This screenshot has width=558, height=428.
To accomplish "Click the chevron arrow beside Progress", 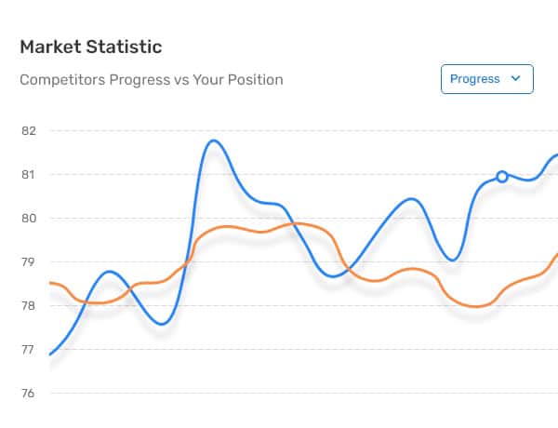I will click(515, 78).
